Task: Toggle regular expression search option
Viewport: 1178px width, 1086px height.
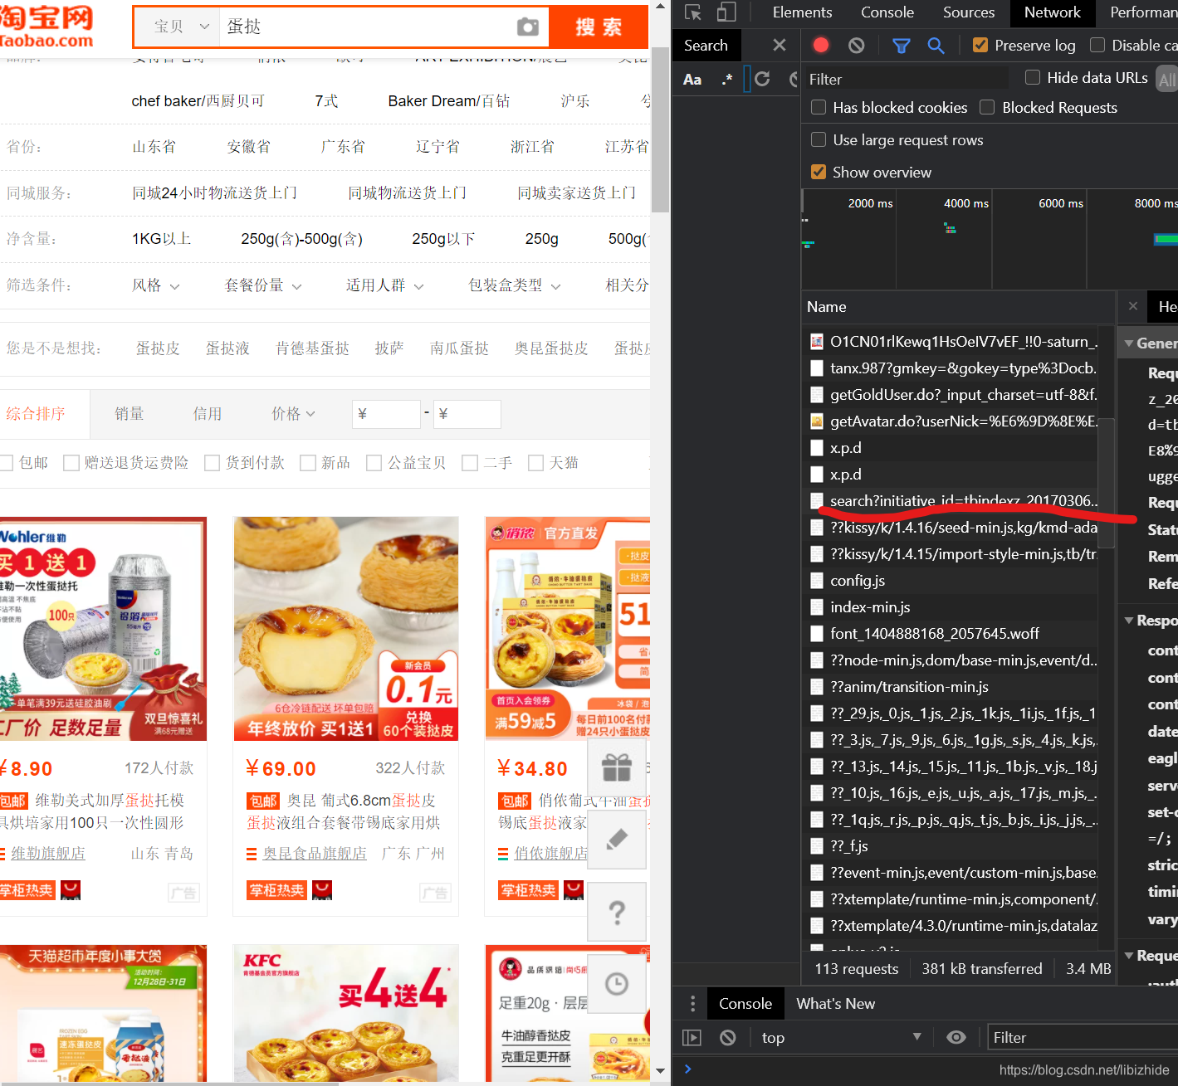Action: (x=727, y=80)
